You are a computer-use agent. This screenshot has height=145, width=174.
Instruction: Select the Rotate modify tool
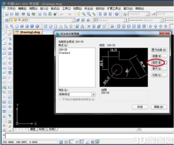pyautogui.click(x=10, y=63)
